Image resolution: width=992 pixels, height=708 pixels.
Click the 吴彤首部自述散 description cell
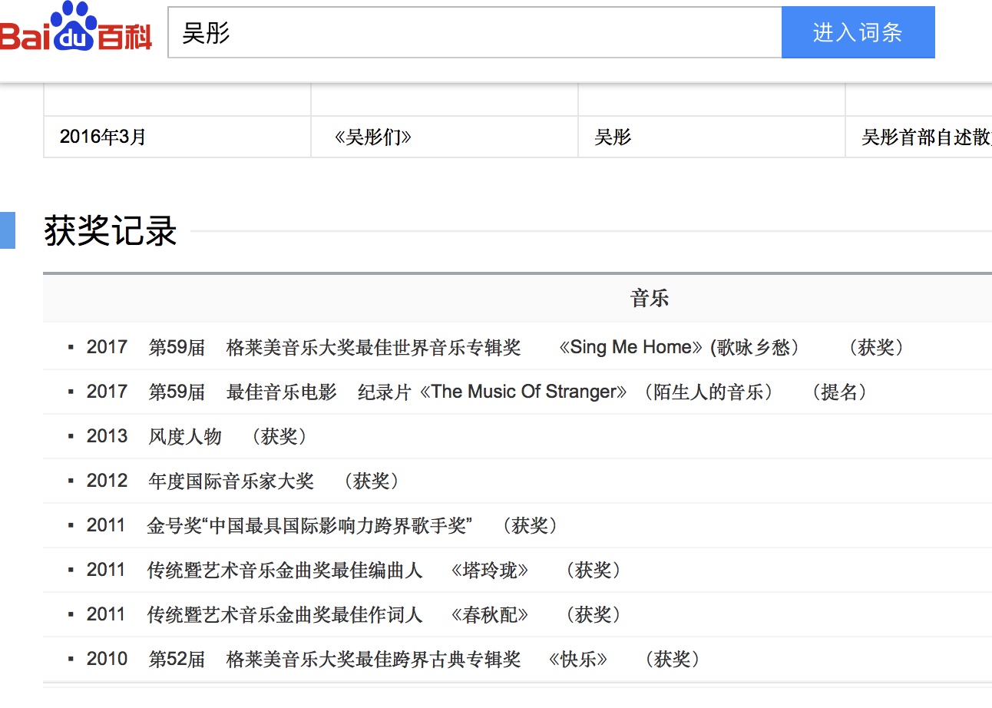tap(919, 137)
